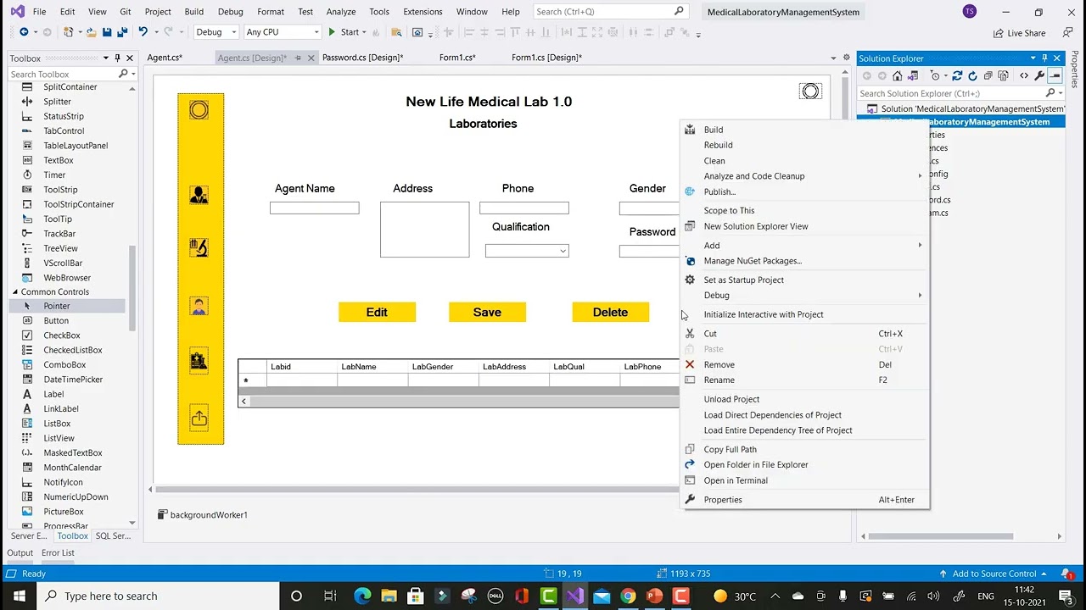
Task: Open Solution Explorer window options dropdown
Action: 1033,58
